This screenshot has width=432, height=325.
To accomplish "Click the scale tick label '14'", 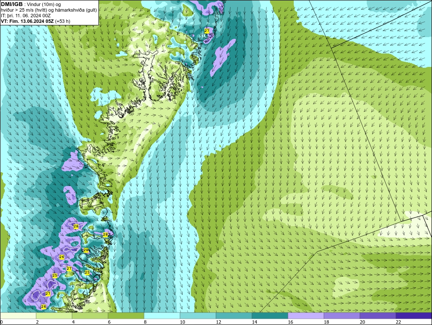I will click(x=254, y=322).
